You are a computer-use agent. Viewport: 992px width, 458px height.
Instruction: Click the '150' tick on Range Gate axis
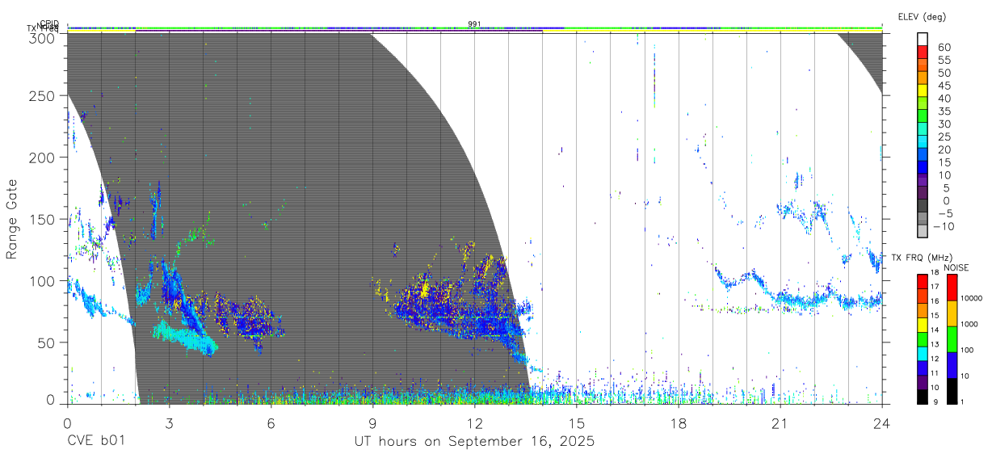point(42,219)
